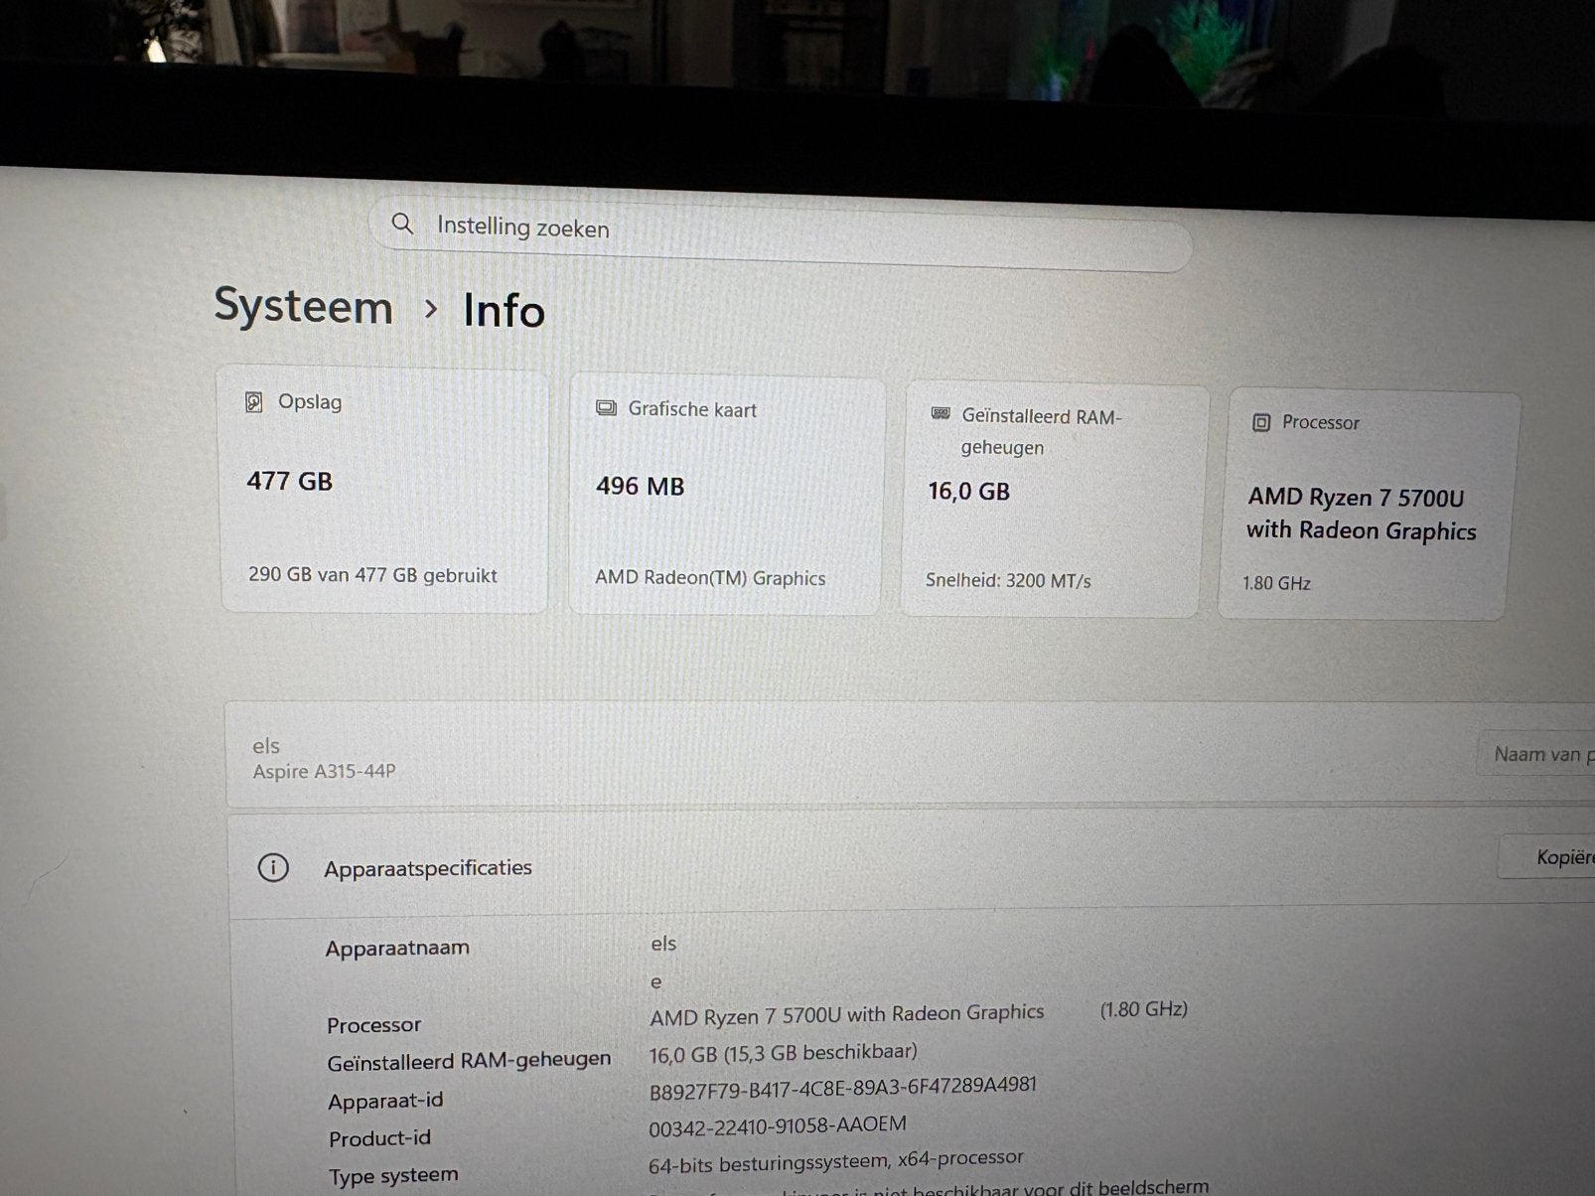Click the Geïnstalleerd RAM-geheugen row label
Screen dimensions: 1595x1196
click(469, 1061)
